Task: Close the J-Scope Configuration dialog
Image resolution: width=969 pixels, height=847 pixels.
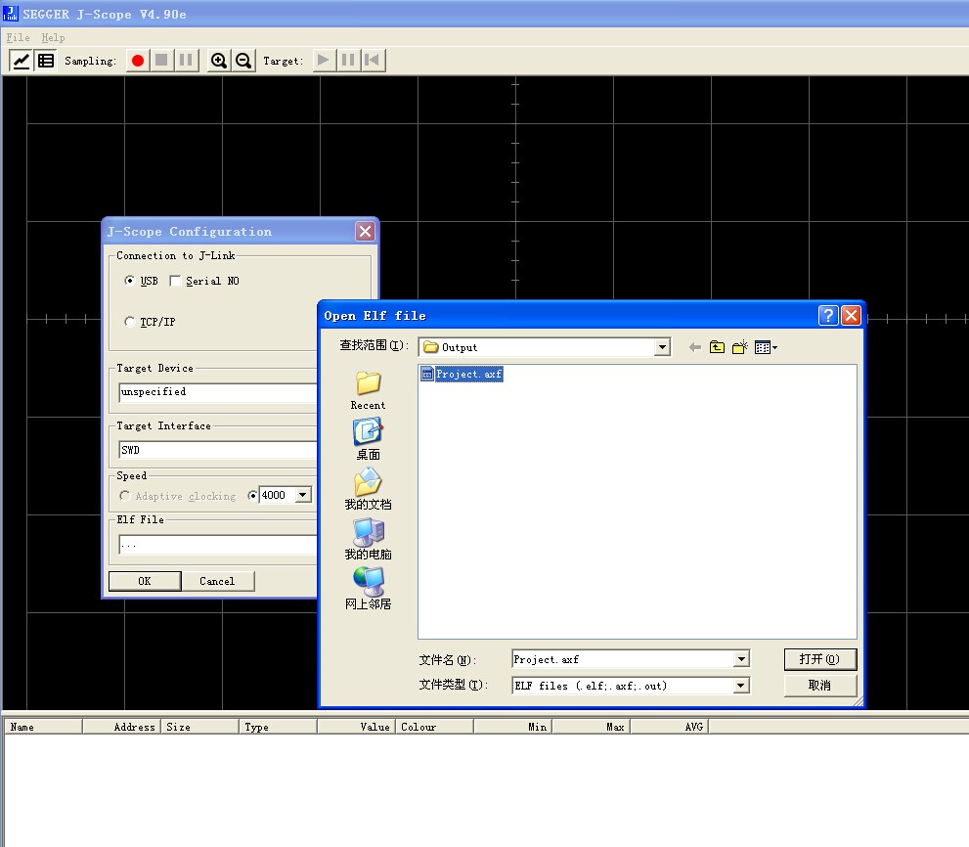Action: point(366,231)
